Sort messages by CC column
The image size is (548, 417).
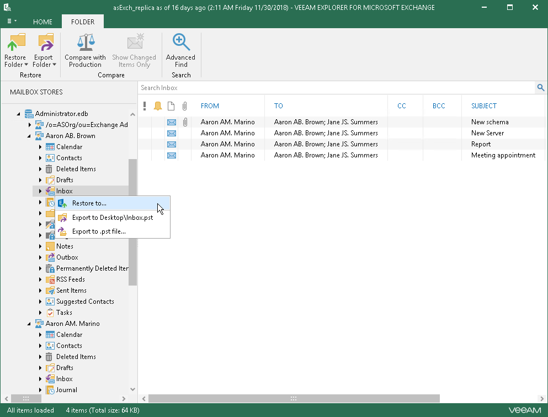click(402, 106)
